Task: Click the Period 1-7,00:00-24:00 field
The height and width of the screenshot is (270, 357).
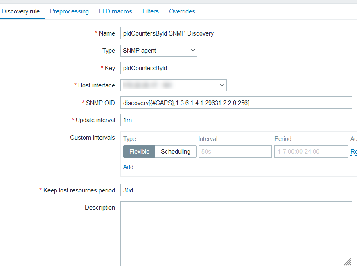Action: pyautogui.click(x=311, y=152)
